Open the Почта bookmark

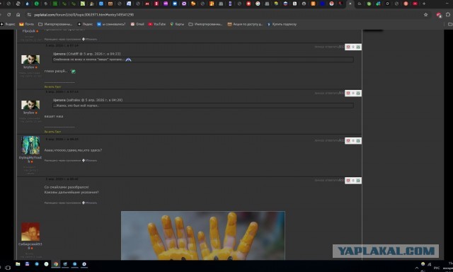tap(26, 24)
